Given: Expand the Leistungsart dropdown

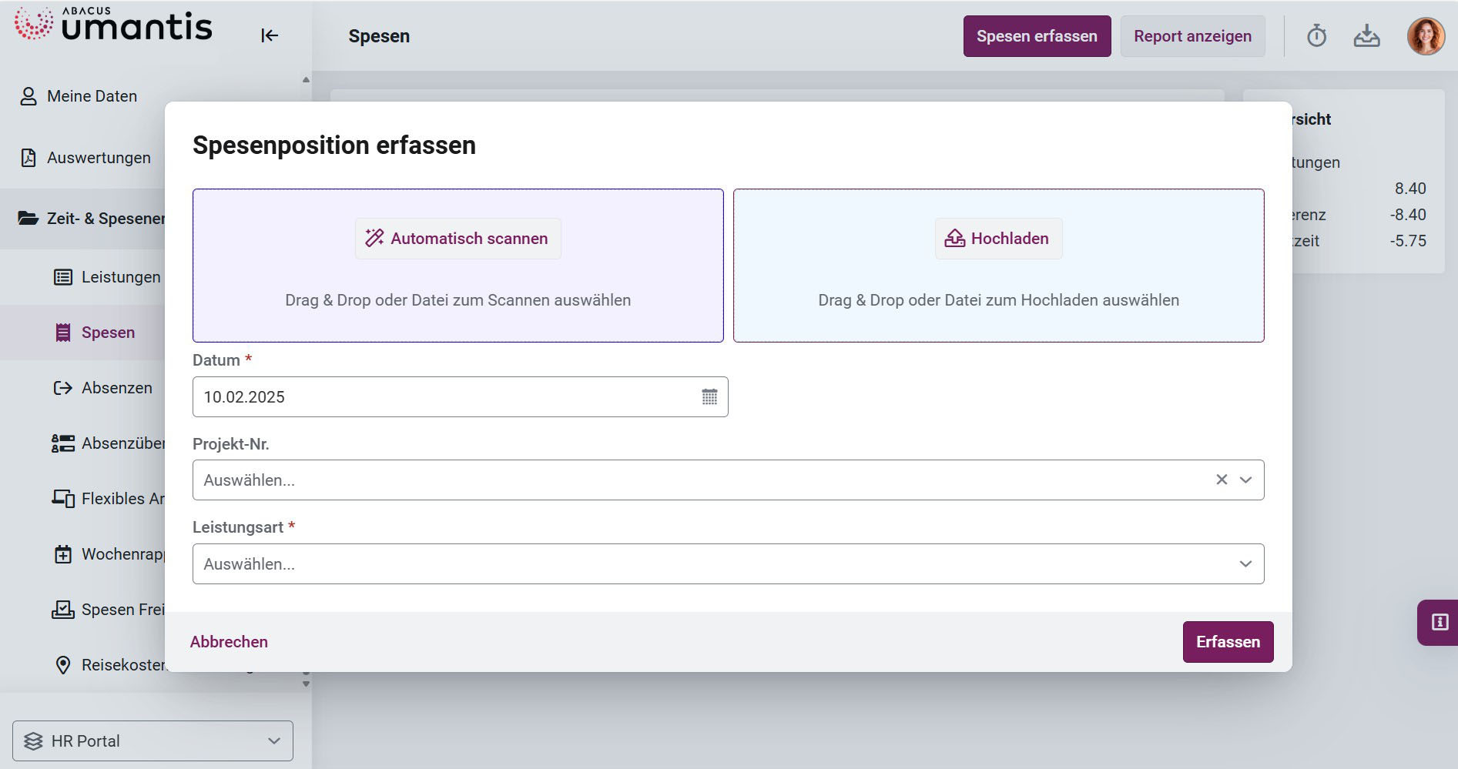Looking at the screenshot, I should [x=1245, y=563].
